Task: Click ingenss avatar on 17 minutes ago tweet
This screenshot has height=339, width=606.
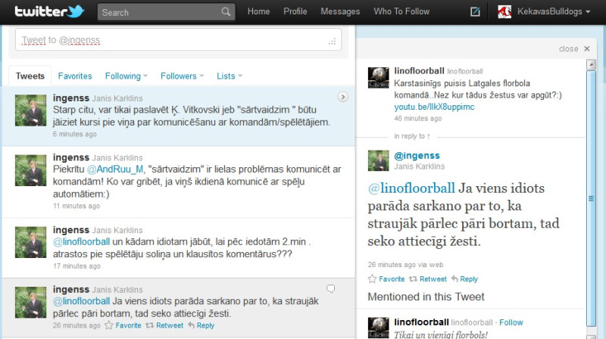Action: 30,242
